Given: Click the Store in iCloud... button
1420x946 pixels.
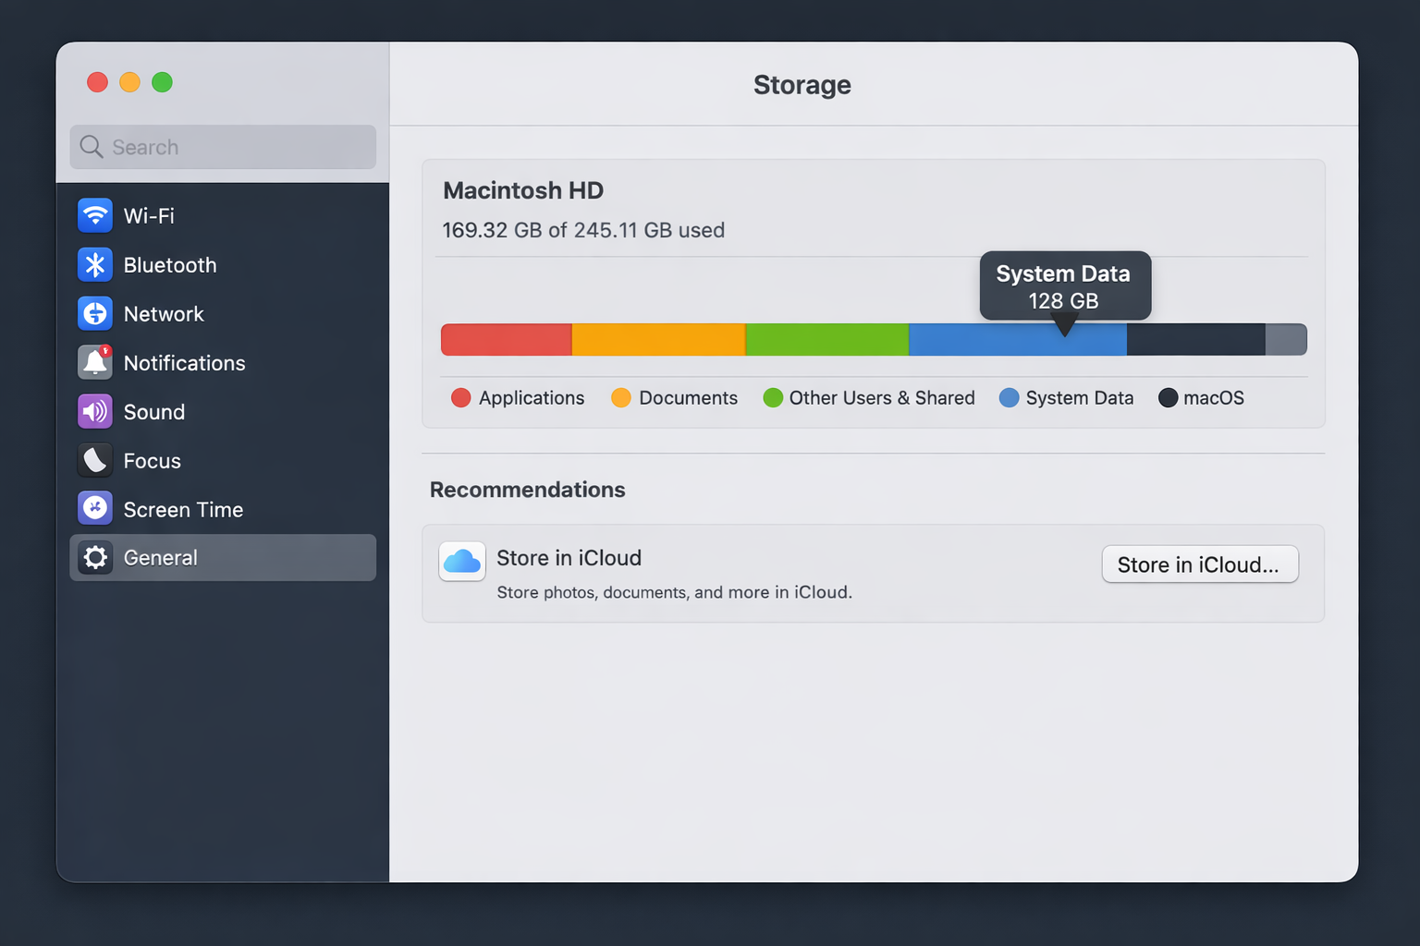Looking at the screenshot, I should pyautogui.click(x=1200, y=564).
